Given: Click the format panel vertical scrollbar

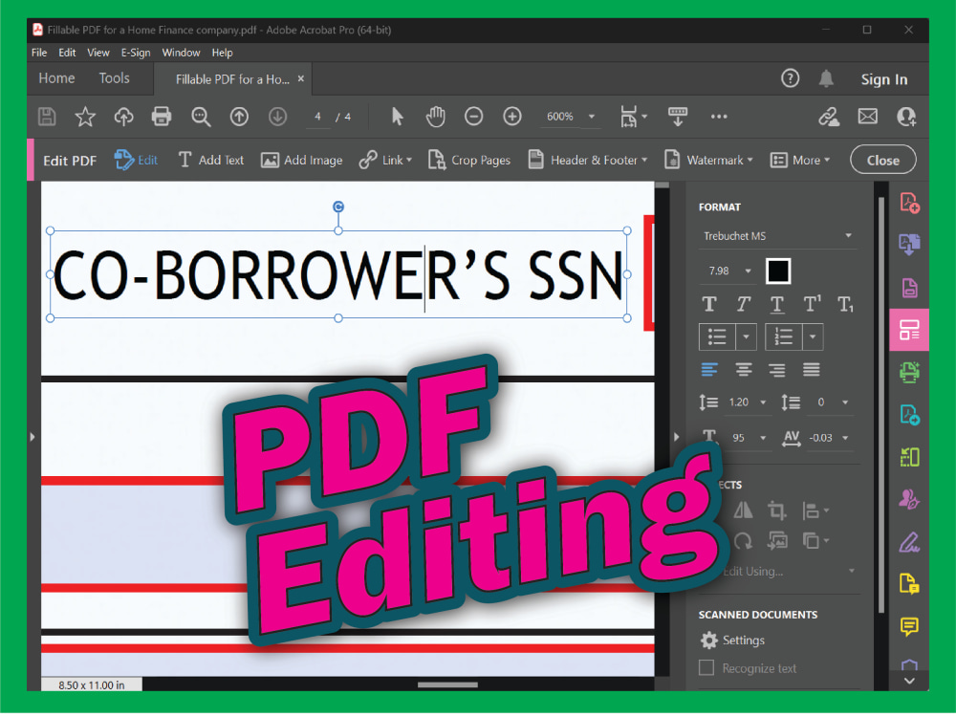Looking at the screenshot, I should [x=881, y=404].
